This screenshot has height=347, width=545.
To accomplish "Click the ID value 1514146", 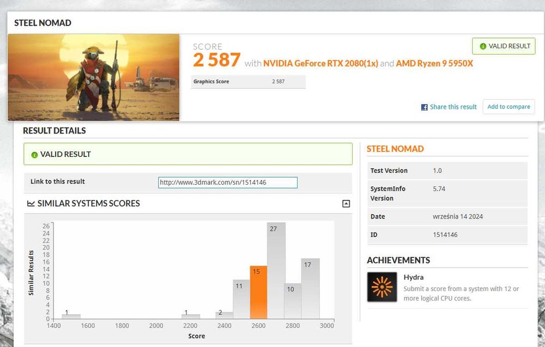I will 445,234.
